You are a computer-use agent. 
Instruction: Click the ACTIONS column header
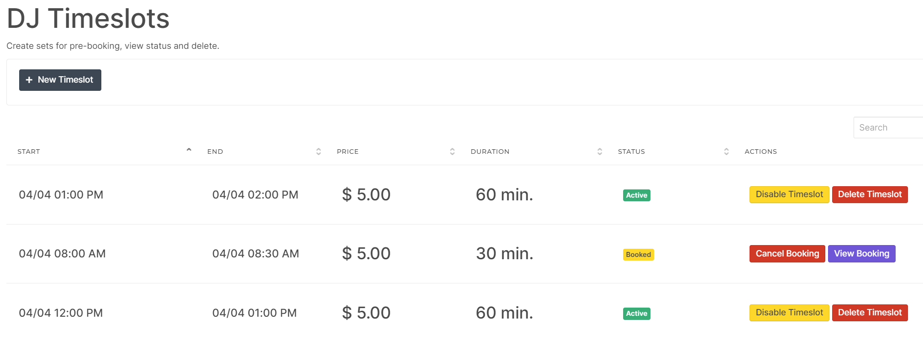pos(760,152)
